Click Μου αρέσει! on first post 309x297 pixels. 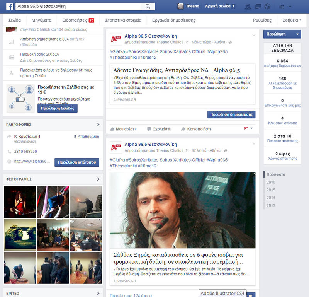[x=126, y=129]
